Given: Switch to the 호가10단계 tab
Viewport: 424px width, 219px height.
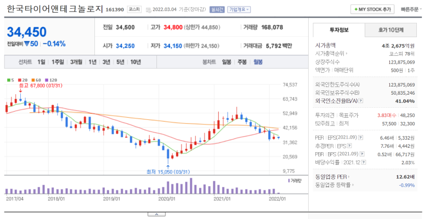Looking at the screenshot, I should (391, 30).
